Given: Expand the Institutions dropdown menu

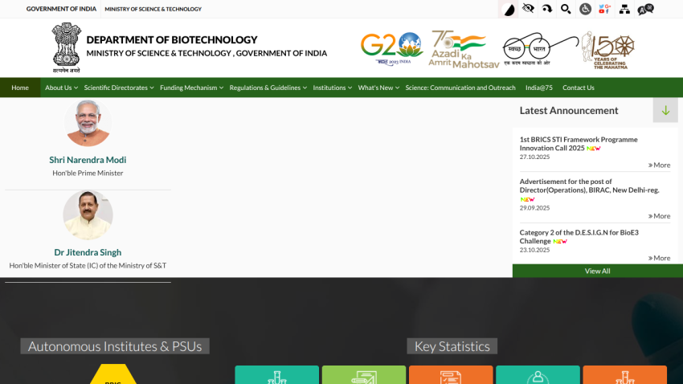Looking at the screenshot, I should (x=332, y=88).
